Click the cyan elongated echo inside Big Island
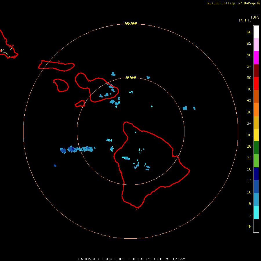Viewport: 261px width, 261px height. pos(126,158)
